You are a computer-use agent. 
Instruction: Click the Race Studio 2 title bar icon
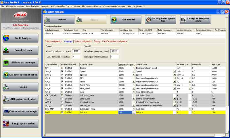point(2,2)
